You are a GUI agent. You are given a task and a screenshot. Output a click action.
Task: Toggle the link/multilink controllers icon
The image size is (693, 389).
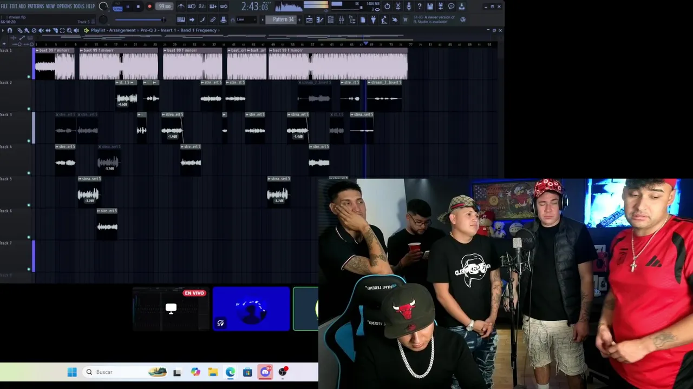point(213,20)
